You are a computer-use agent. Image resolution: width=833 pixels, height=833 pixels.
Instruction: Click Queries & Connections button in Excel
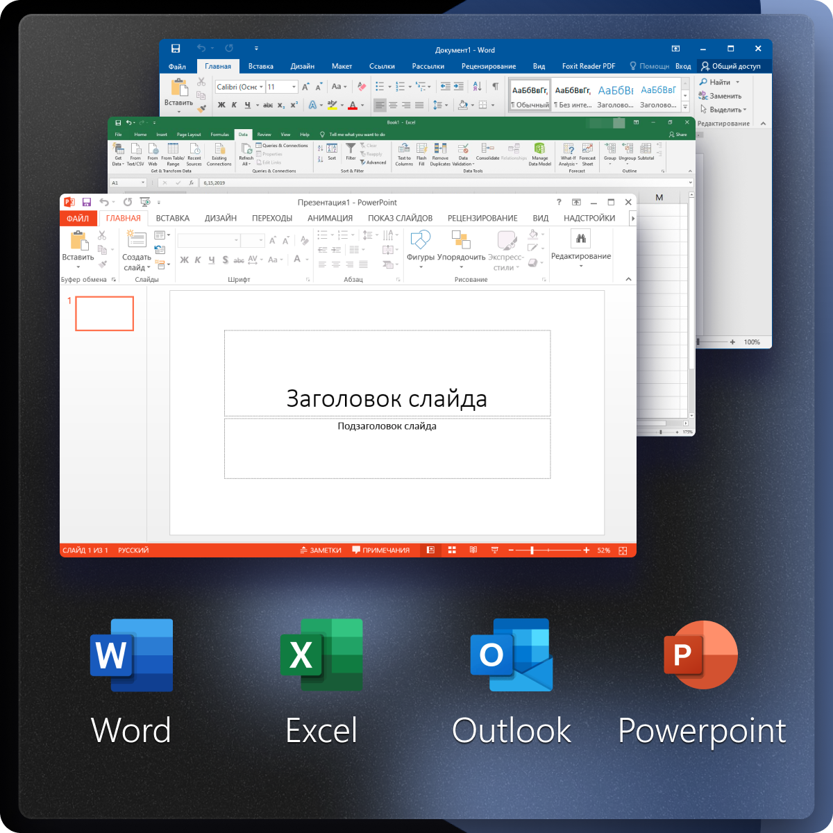click(x=282, y=146)
